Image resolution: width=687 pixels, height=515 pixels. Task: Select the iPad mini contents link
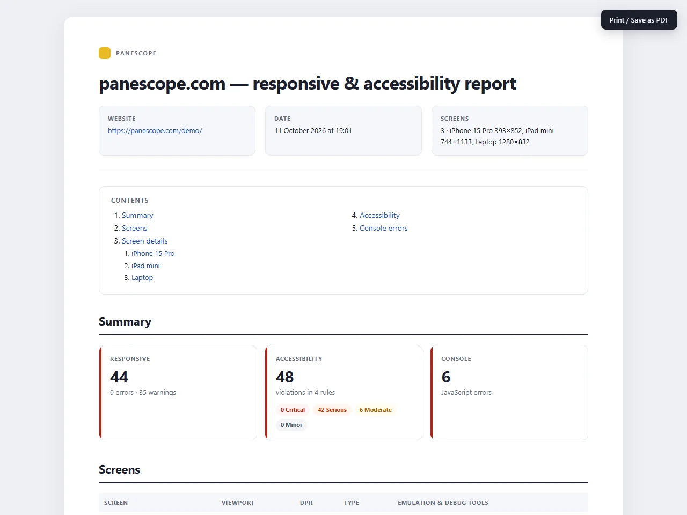pos(145,266)
